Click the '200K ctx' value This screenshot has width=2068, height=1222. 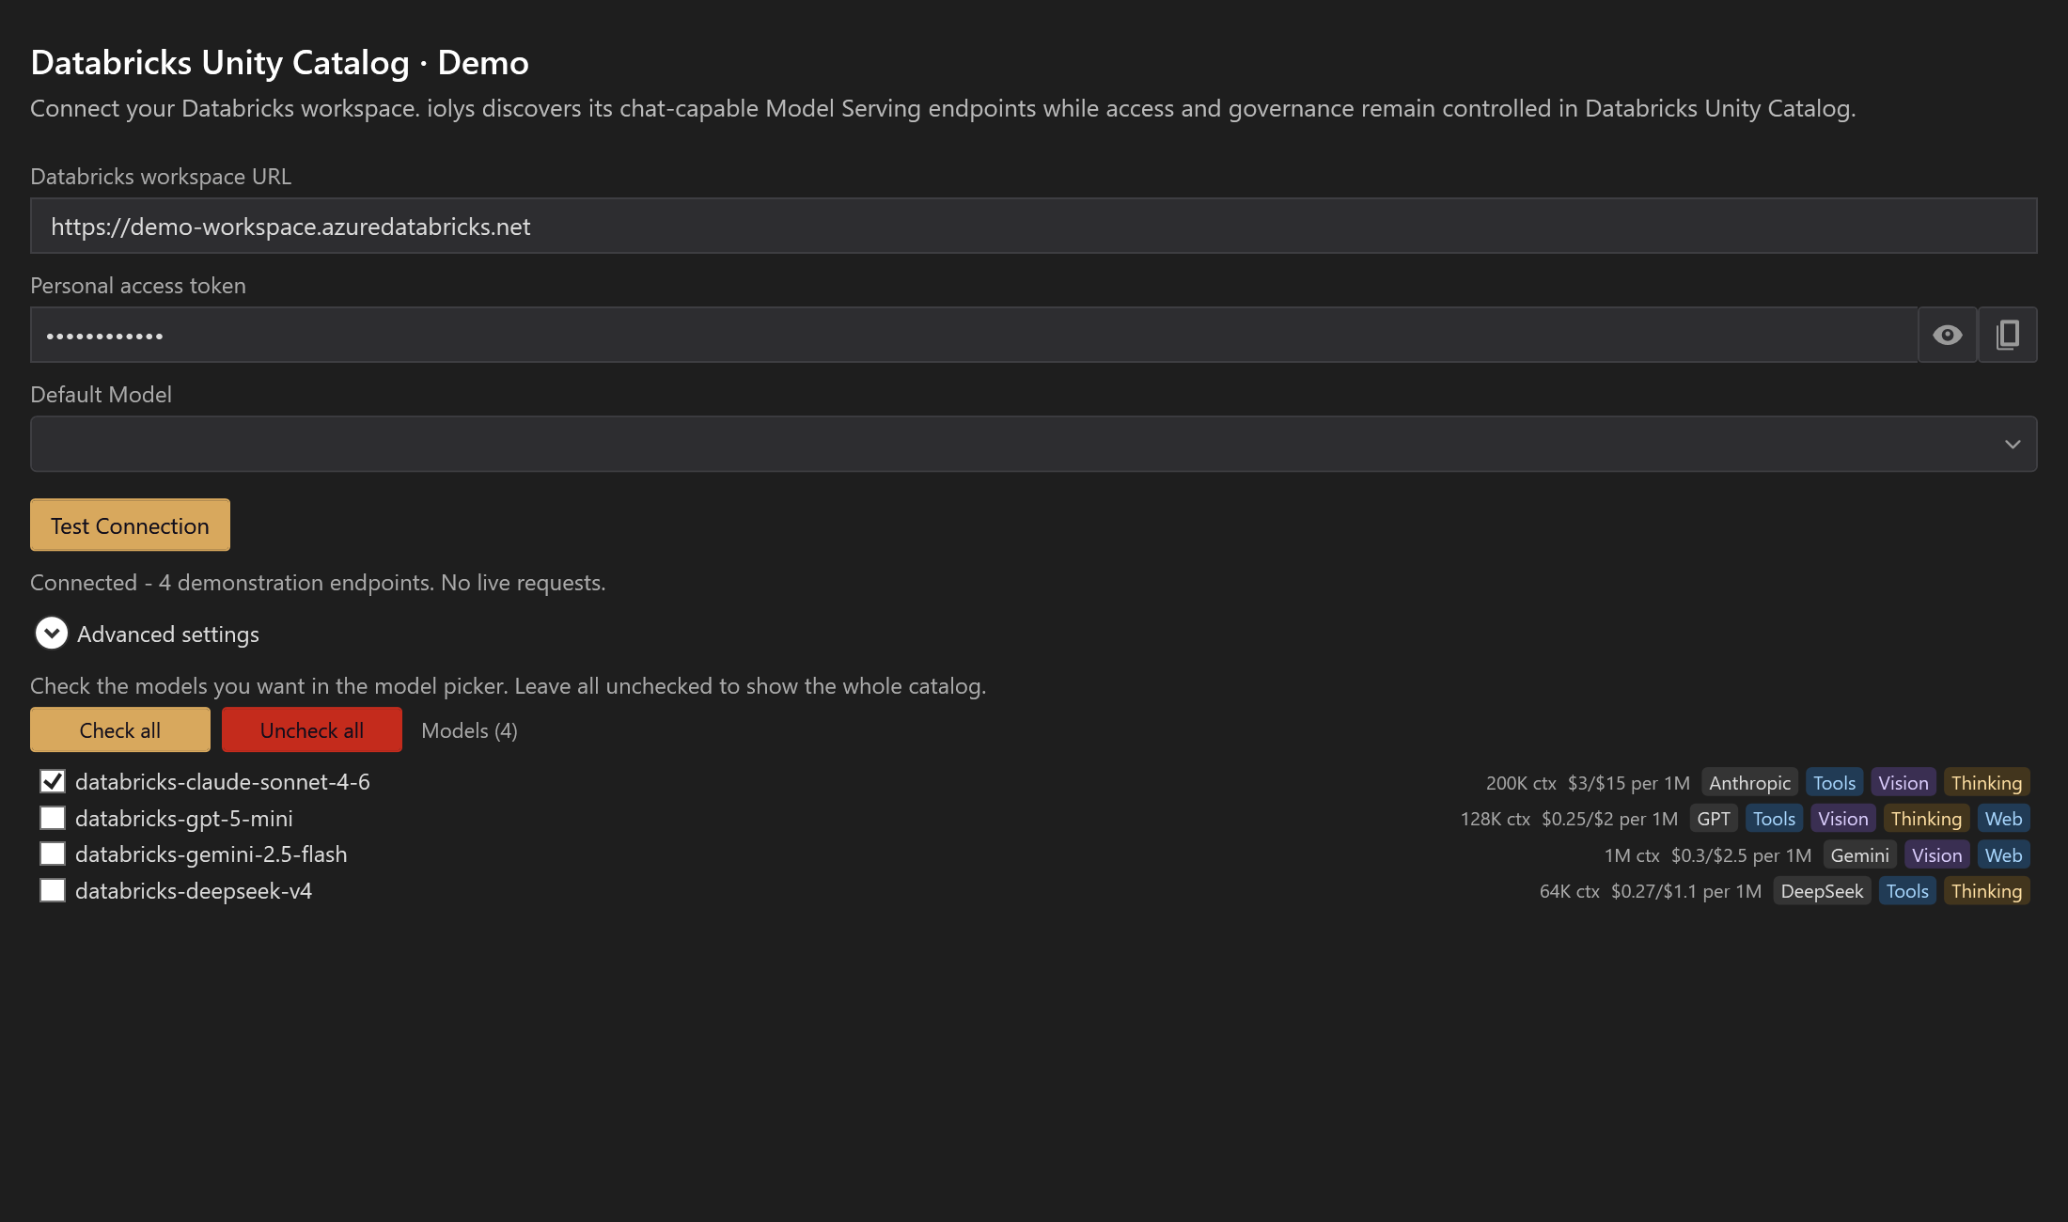pyautogui.click(x=1521, y=783)
